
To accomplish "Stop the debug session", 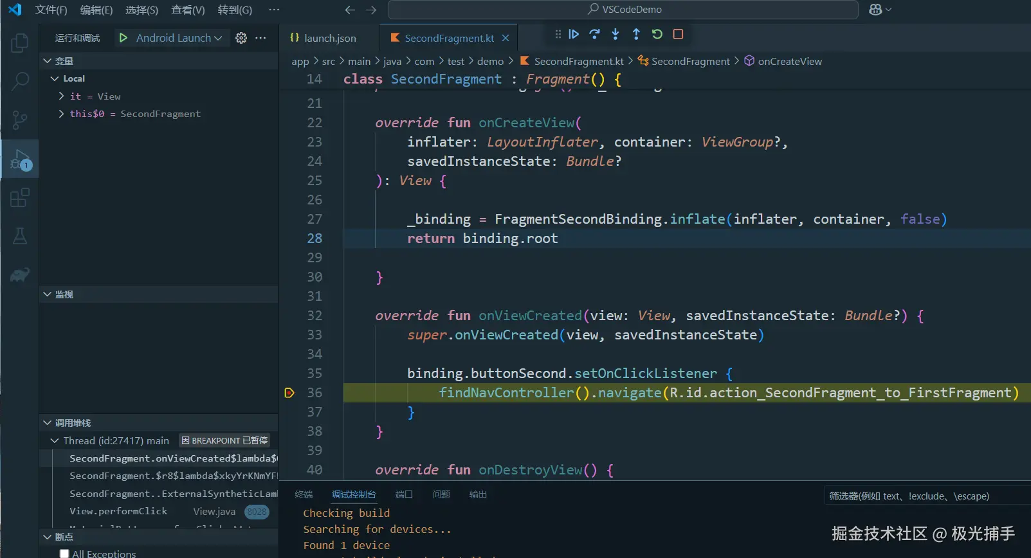I will (678, 34).
